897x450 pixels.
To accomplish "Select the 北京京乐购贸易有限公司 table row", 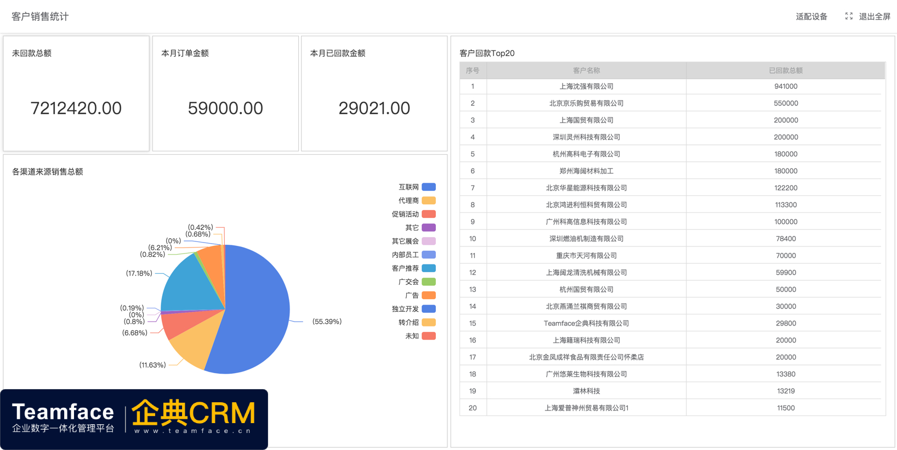I will pyautogui.click(x=586, y=103).
